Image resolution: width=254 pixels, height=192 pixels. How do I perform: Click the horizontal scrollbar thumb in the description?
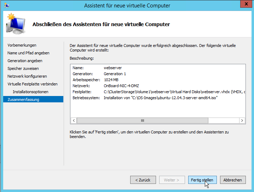click(x=142, y=120)
